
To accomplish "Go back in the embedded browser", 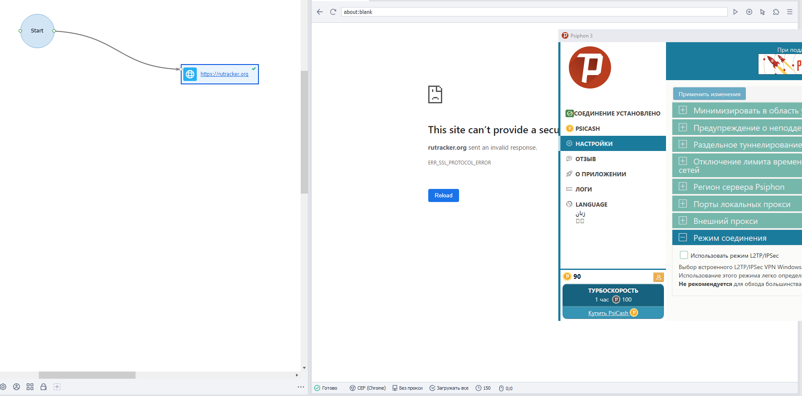I will (320, 12).
